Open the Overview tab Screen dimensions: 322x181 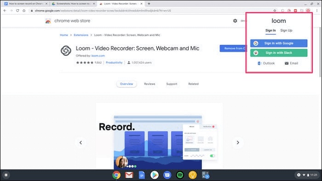[x=126, y=84]
